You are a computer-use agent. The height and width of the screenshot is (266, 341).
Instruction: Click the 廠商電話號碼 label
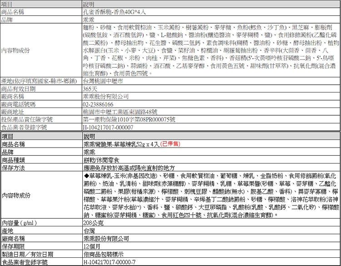point(18,104)
